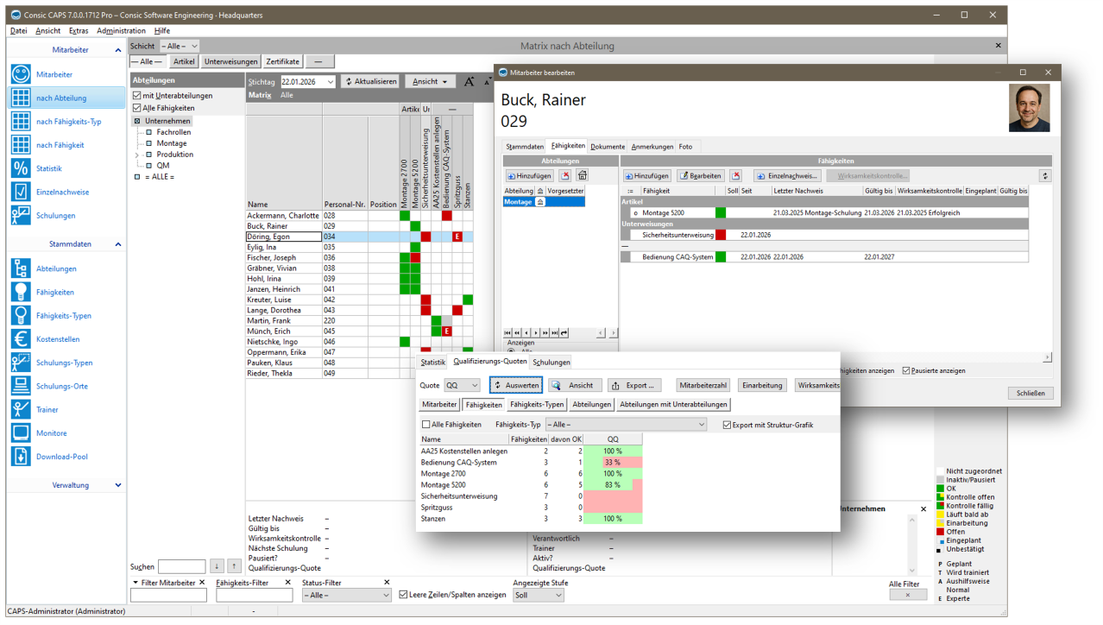Click the Auswerten button

point(516,386)
